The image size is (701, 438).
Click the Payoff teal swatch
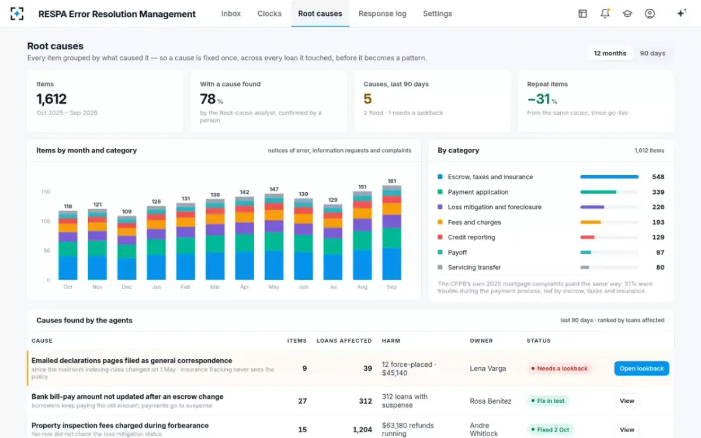coord(440,252)
